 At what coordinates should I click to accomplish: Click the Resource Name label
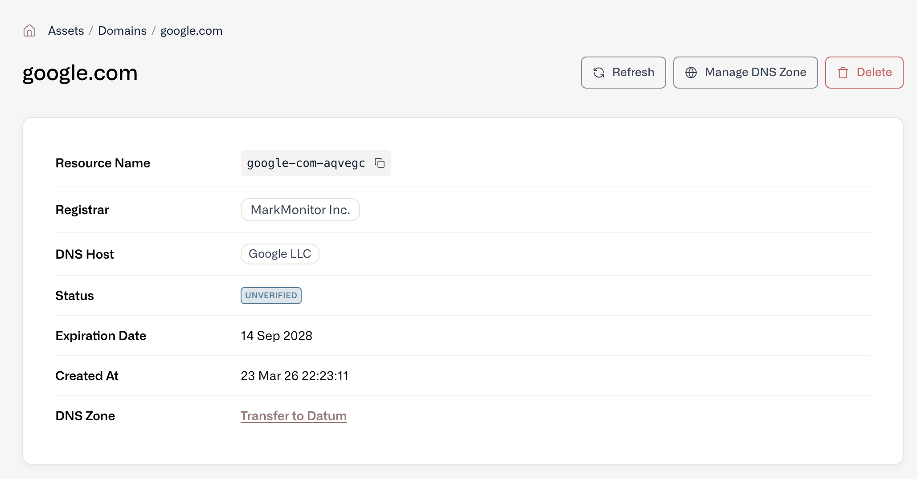click(103, 163)
